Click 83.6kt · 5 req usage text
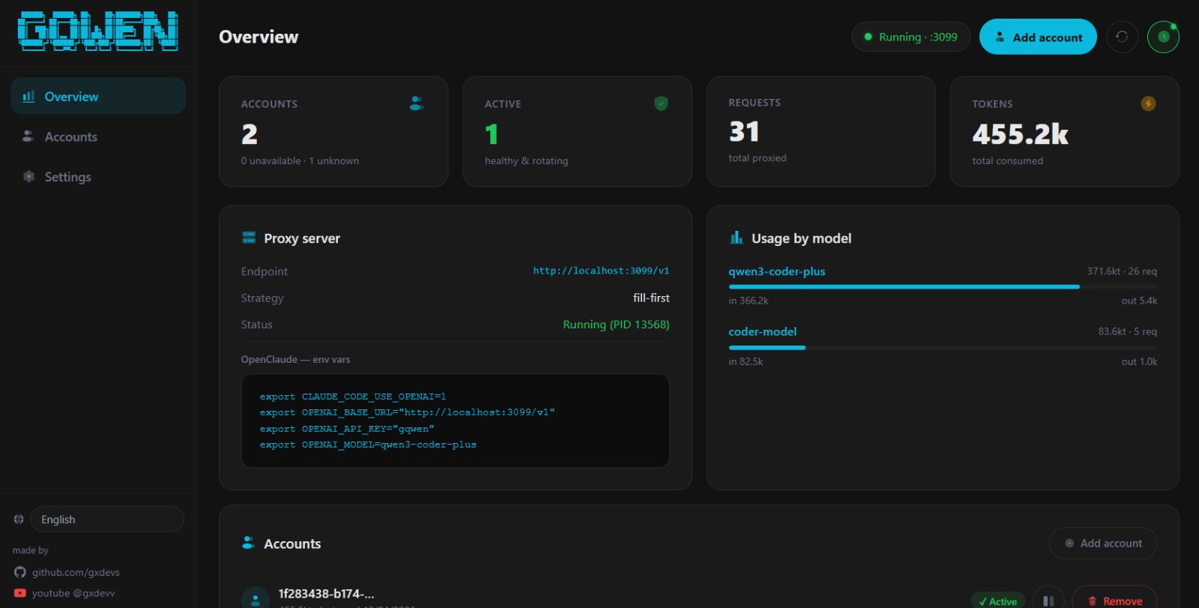Image resolution: width=1199 pixels, height=608 pixels. (1127, 331)
